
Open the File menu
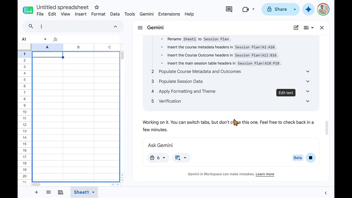click(40, 14)
